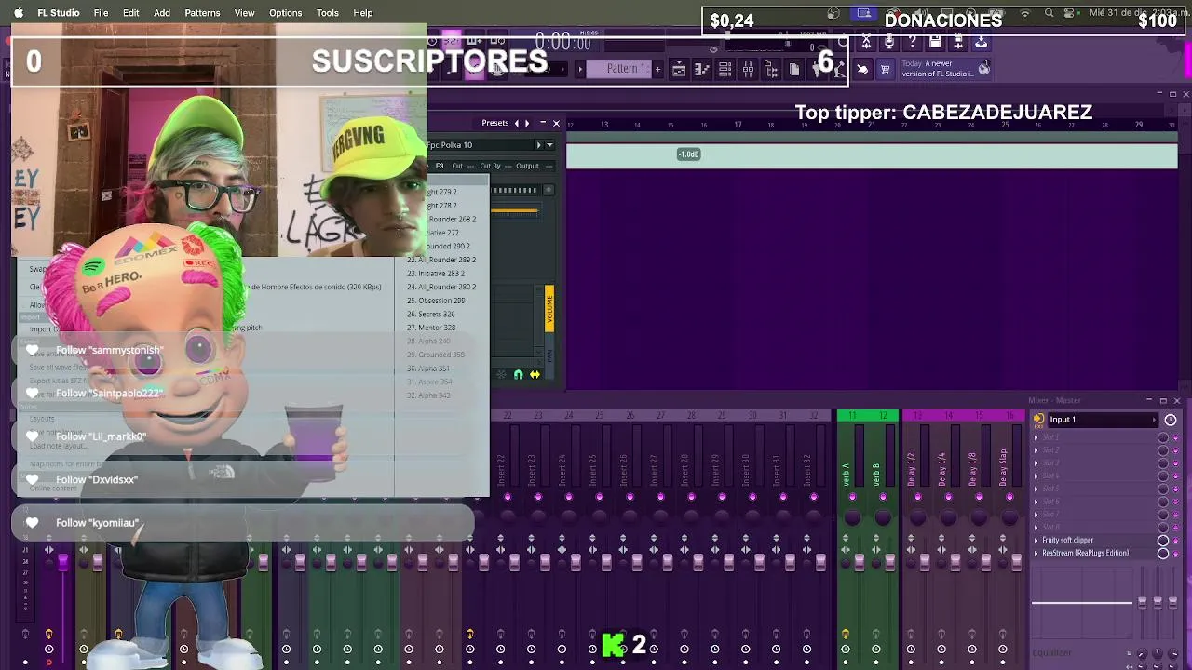Click the shopping cart content library icon
1192x670 pixels.
885,69
